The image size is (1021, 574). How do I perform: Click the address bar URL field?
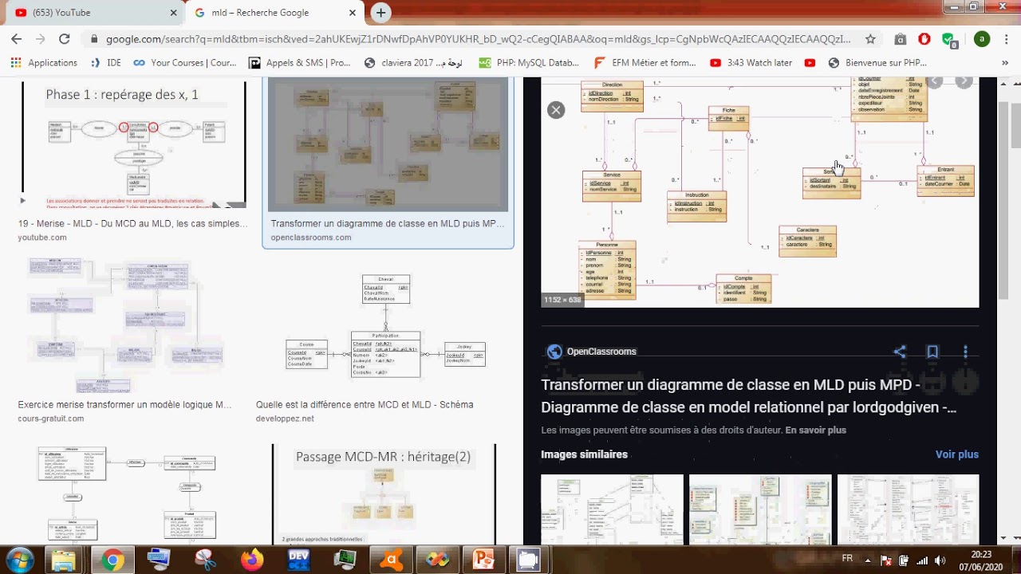479,38
